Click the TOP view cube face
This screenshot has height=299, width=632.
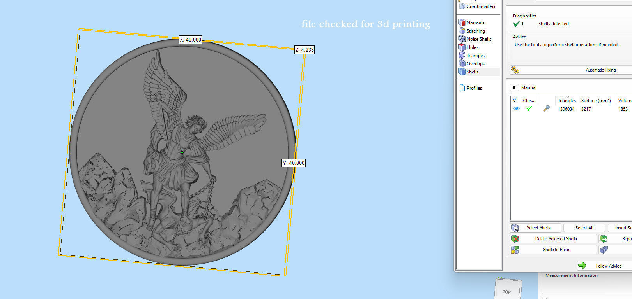point(507,292)
